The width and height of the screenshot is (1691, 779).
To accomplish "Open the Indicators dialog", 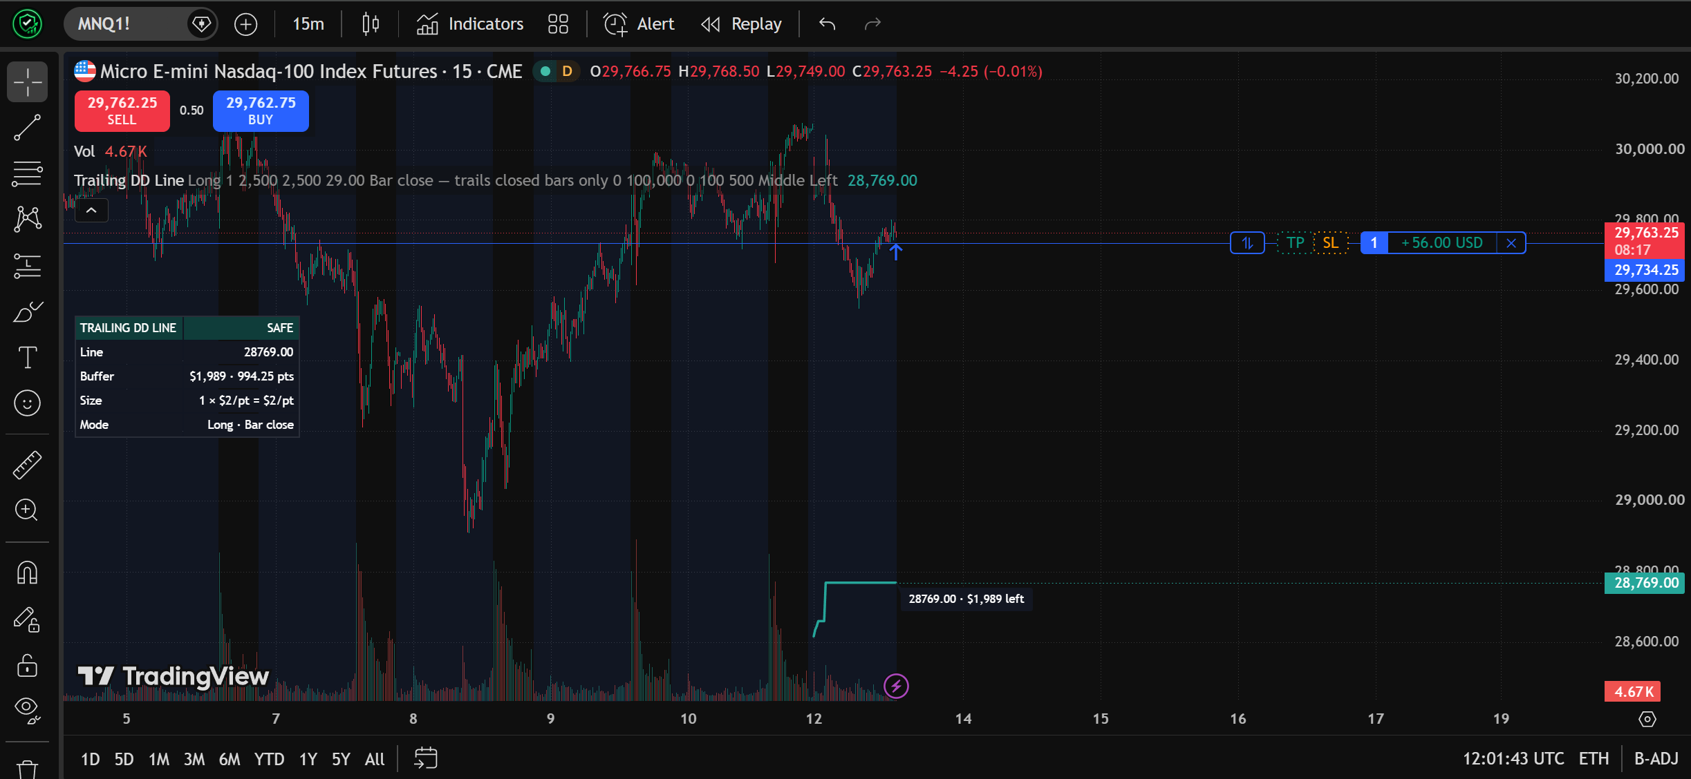I will 470,24.
